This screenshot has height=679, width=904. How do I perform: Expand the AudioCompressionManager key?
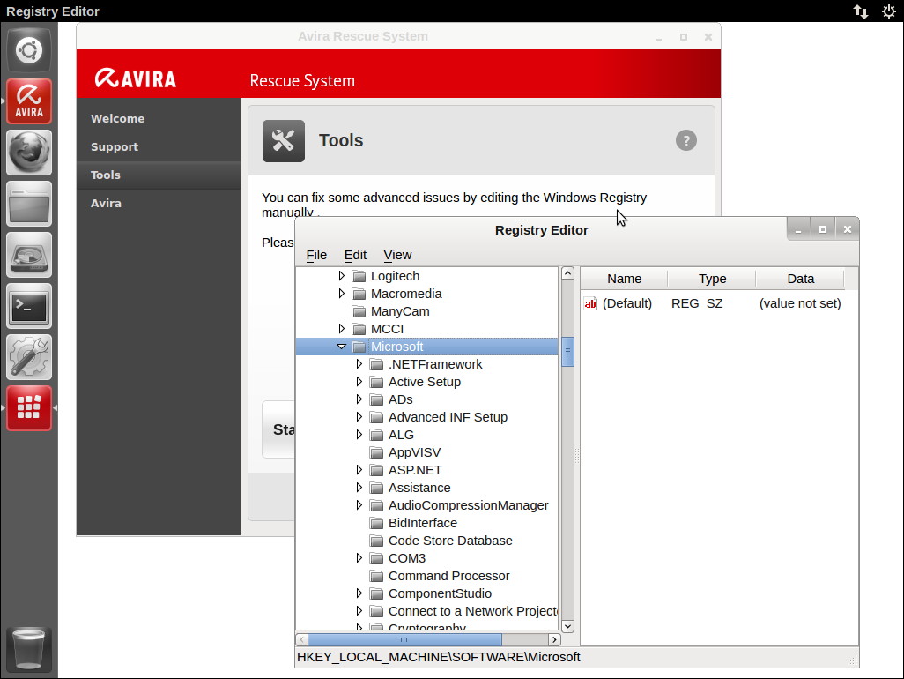point(359,505)
